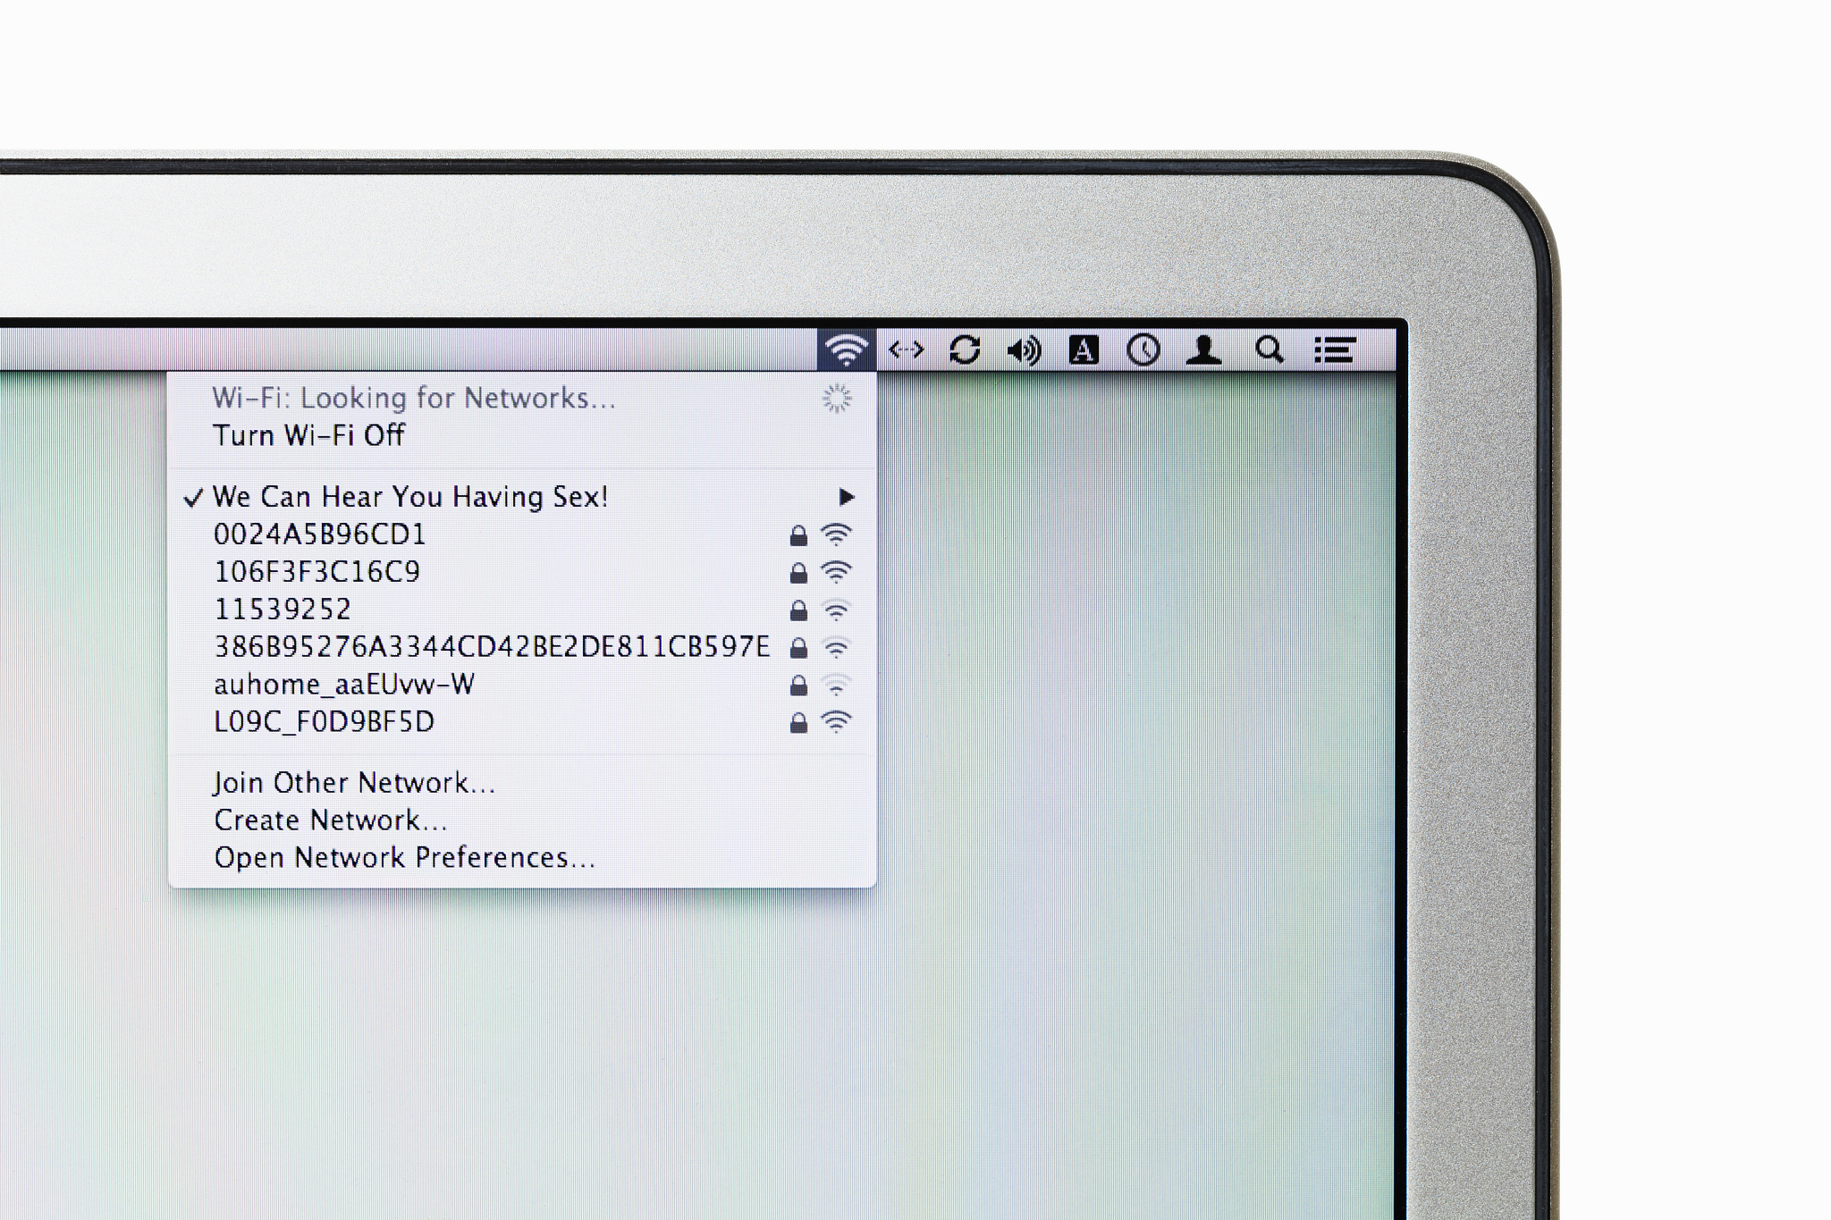The image size is (1831, 1220).
Task: Click Join Other Network…
Action: point(354,783)
